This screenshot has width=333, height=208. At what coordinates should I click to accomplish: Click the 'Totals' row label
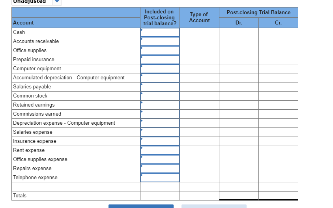(20, 196)
